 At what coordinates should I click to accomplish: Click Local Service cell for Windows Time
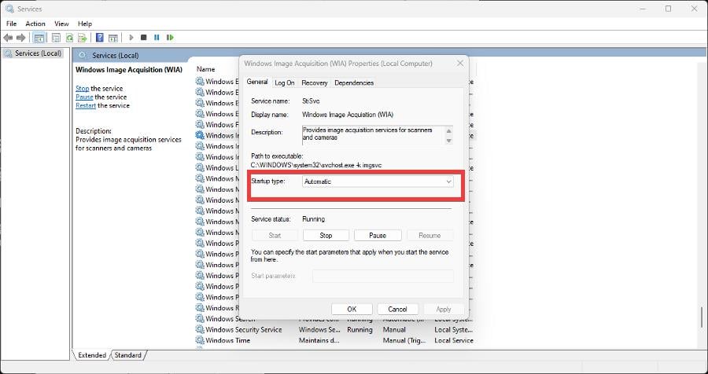pyautogui.click(x=453, y=341)
